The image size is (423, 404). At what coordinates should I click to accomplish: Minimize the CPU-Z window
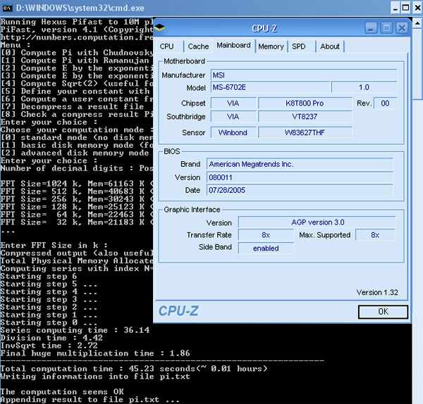372,28
